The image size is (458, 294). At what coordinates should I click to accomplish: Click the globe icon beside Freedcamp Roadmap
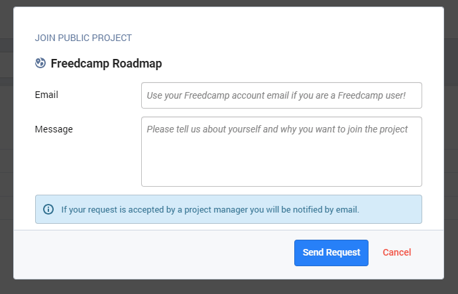tap(40, 64)
